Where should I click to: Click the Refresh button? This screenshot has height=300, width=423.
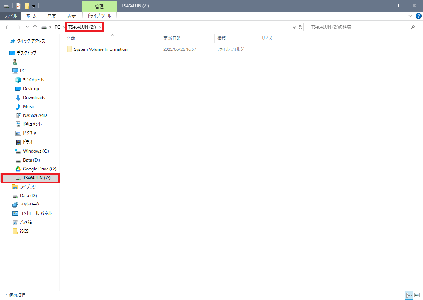click(301, 27)
